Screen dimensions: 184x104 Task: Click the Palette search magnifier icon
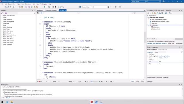point(34,13)
